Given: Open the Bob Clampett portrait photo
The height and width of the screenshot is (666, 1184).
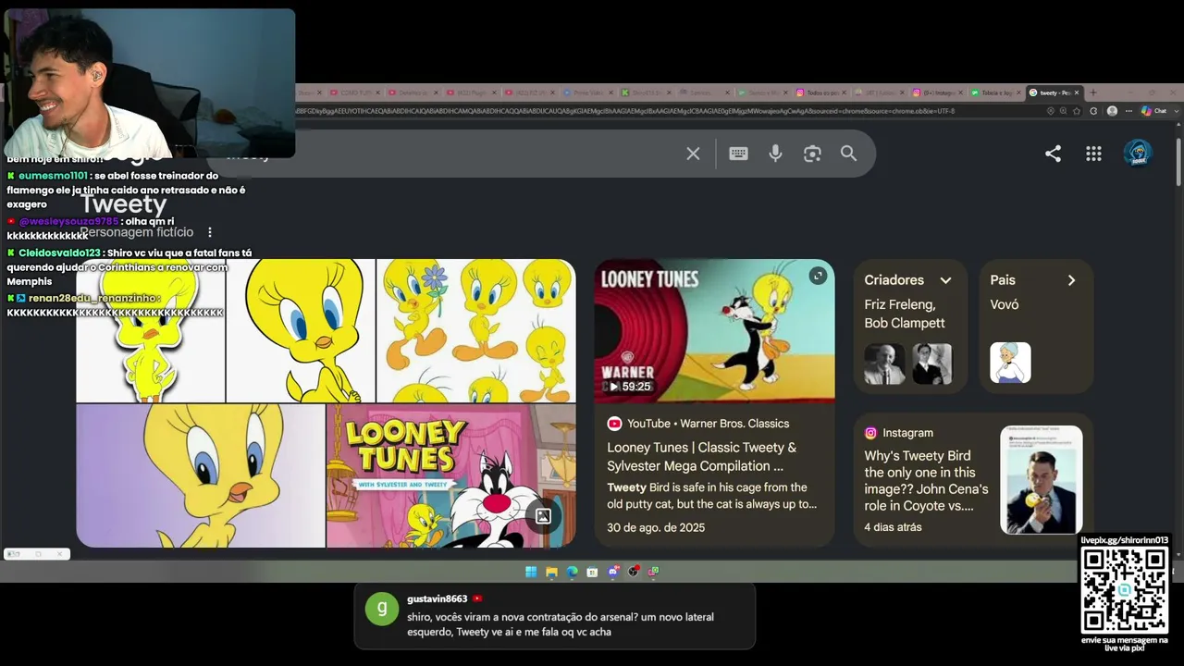Looking at the screenshot, I should point(931,364).
